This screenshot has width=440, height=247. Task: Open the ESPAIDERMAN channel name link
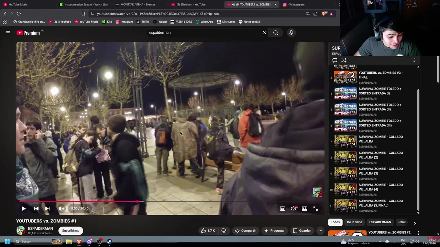point(41,228)
